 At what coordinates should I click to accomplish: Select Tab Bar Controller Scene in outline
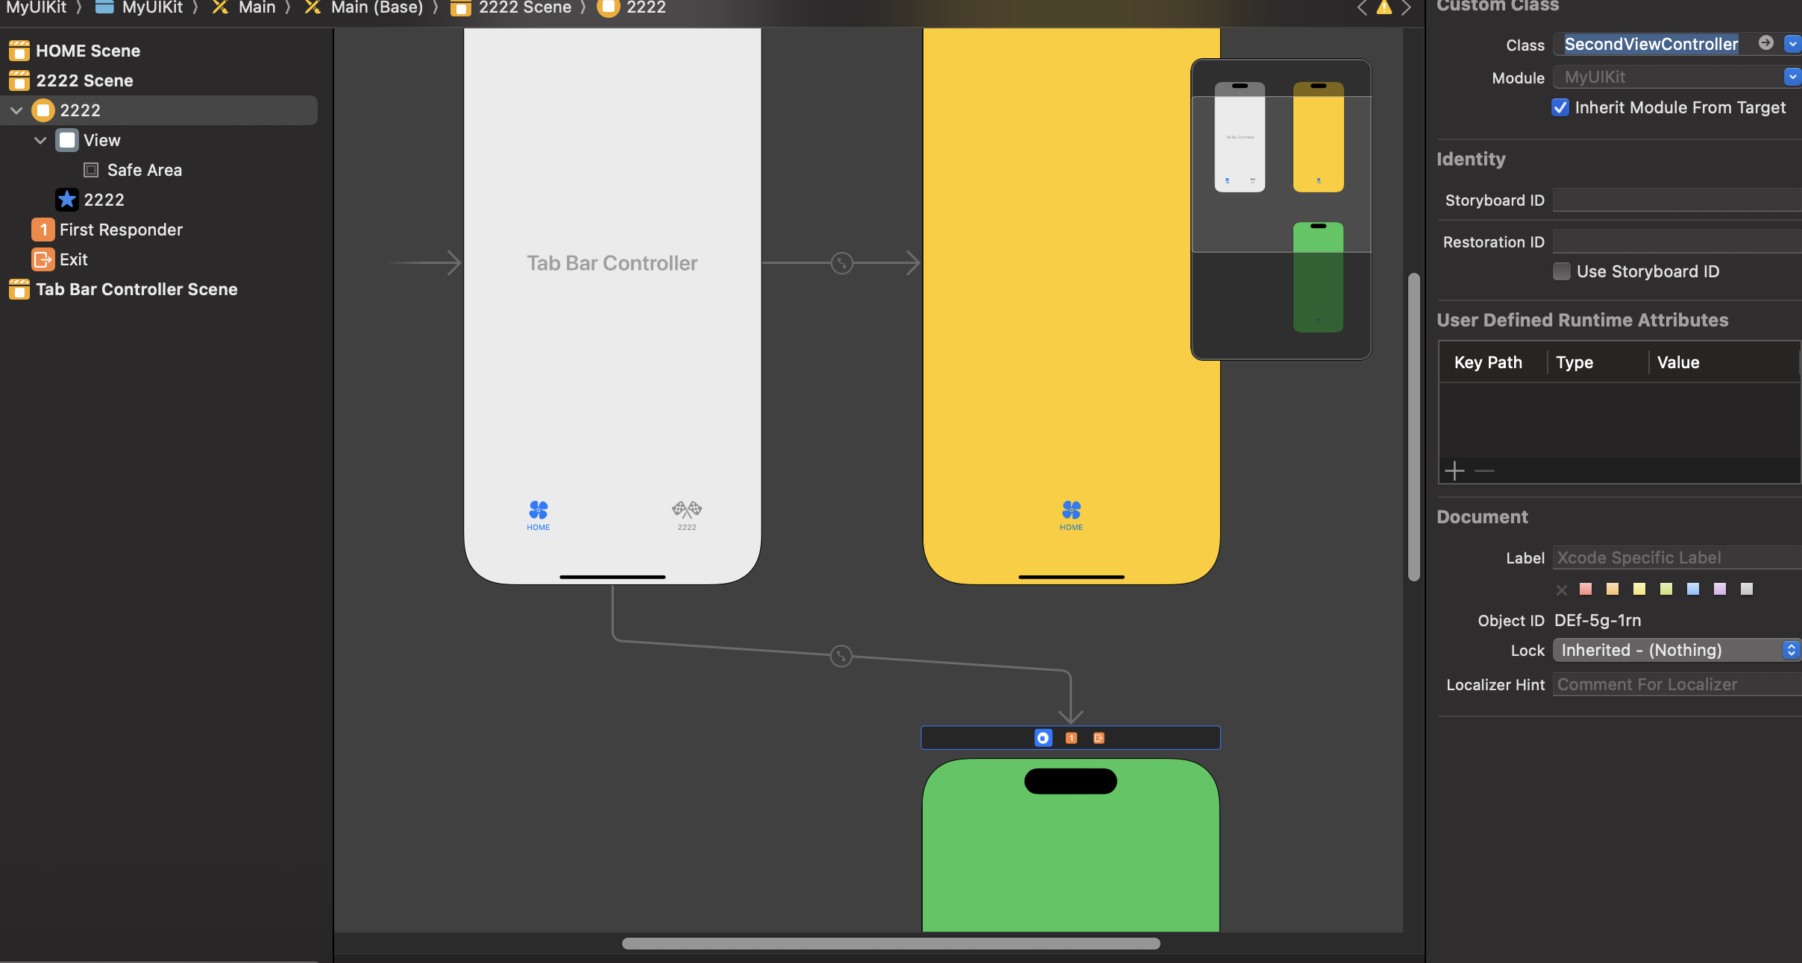[136, 289]
